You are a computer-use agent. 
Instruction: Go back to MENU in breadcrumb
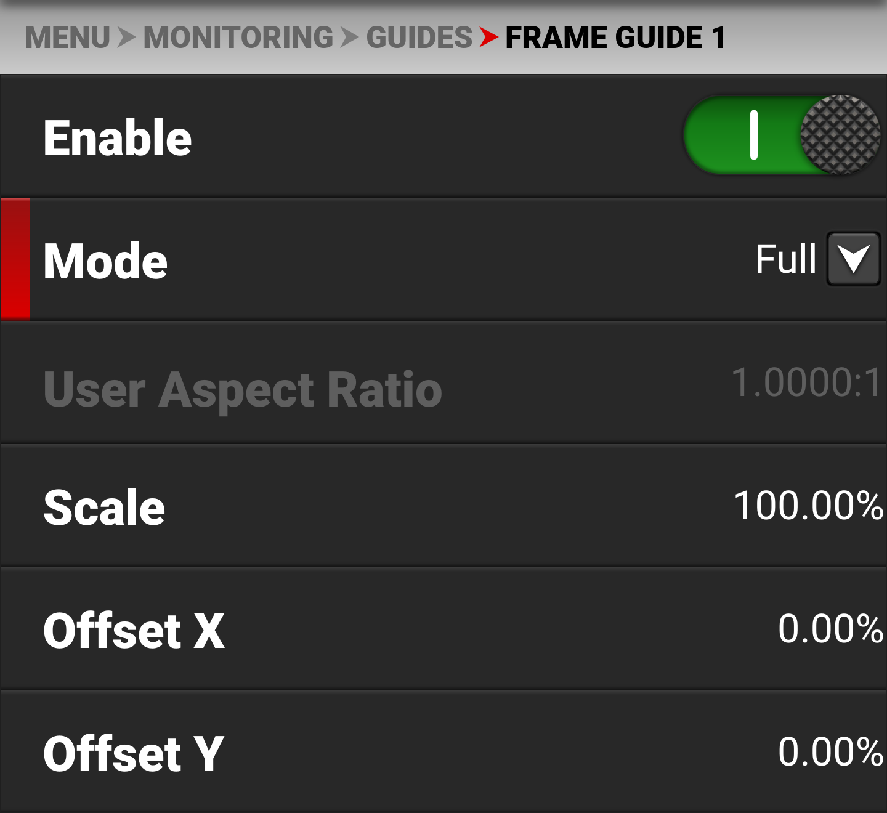pyautogui.click(x=68, y=38)
